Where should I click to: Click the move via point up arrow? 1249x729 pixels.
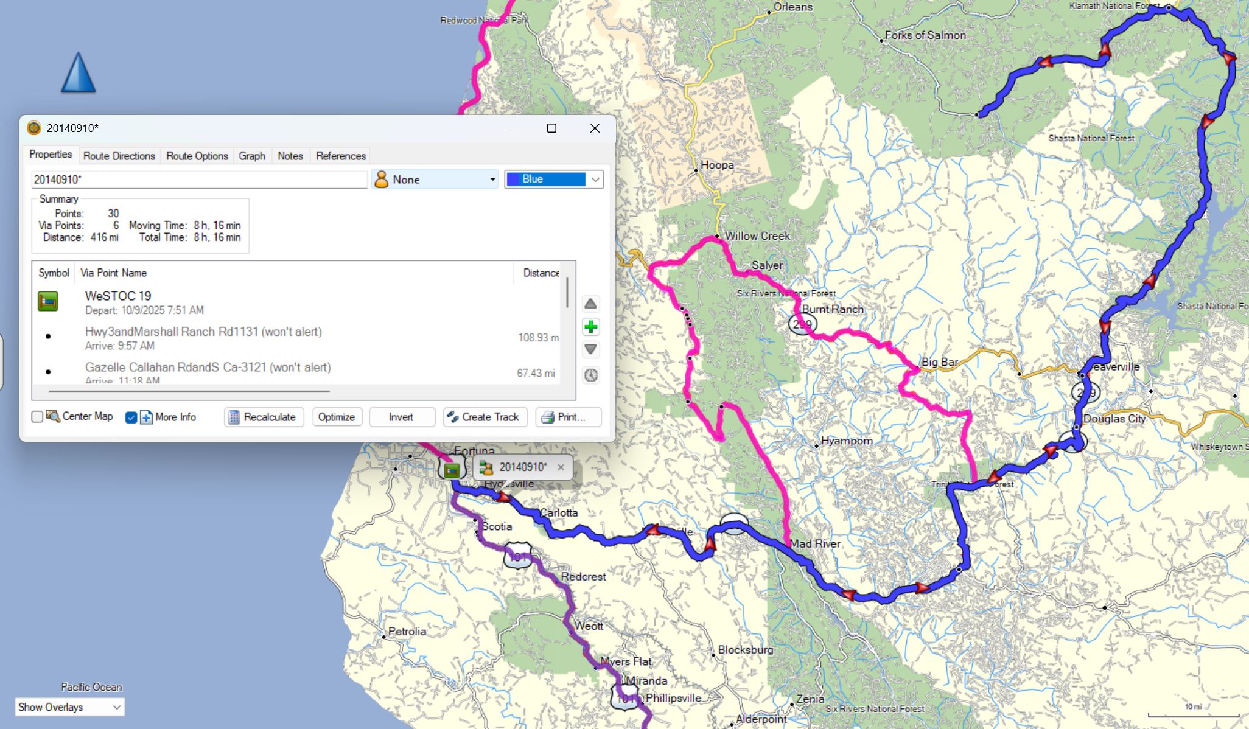(590, 304)
